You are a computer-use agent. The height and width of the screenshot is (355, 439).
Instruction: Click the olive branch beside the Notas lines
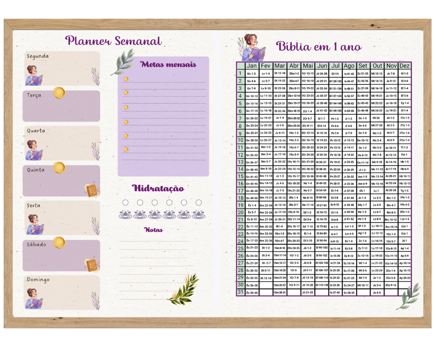pyautogui.click(x=183, y=289)
